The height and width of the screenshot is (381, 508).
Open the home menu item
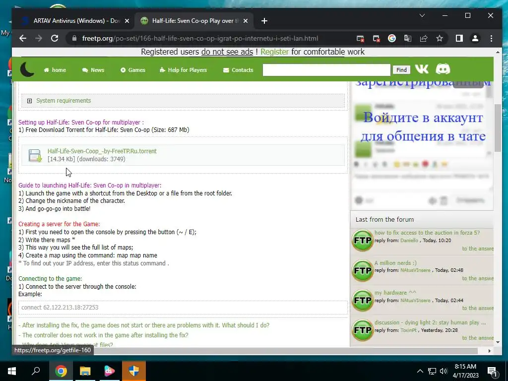pyautogui.click(x=55, y=70)
